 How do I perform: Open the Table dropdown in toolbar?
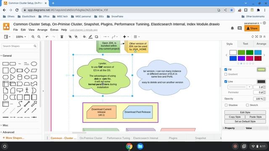click(x=137, y=37)
